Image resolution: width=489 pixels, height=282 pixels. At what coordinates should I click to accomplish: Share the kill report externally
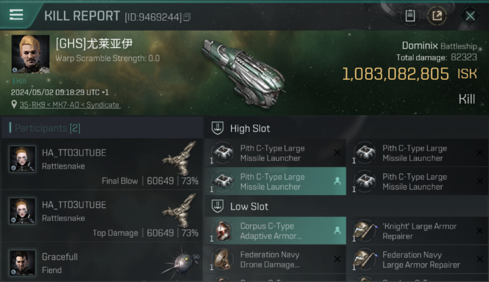tap(437, 16)
